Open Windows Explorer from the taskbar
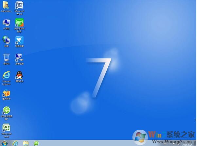 point(26,143)
